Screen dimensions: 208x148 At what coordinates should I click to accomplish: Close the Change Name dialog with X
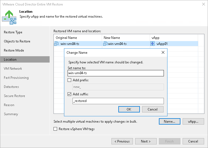coord(163,52)
